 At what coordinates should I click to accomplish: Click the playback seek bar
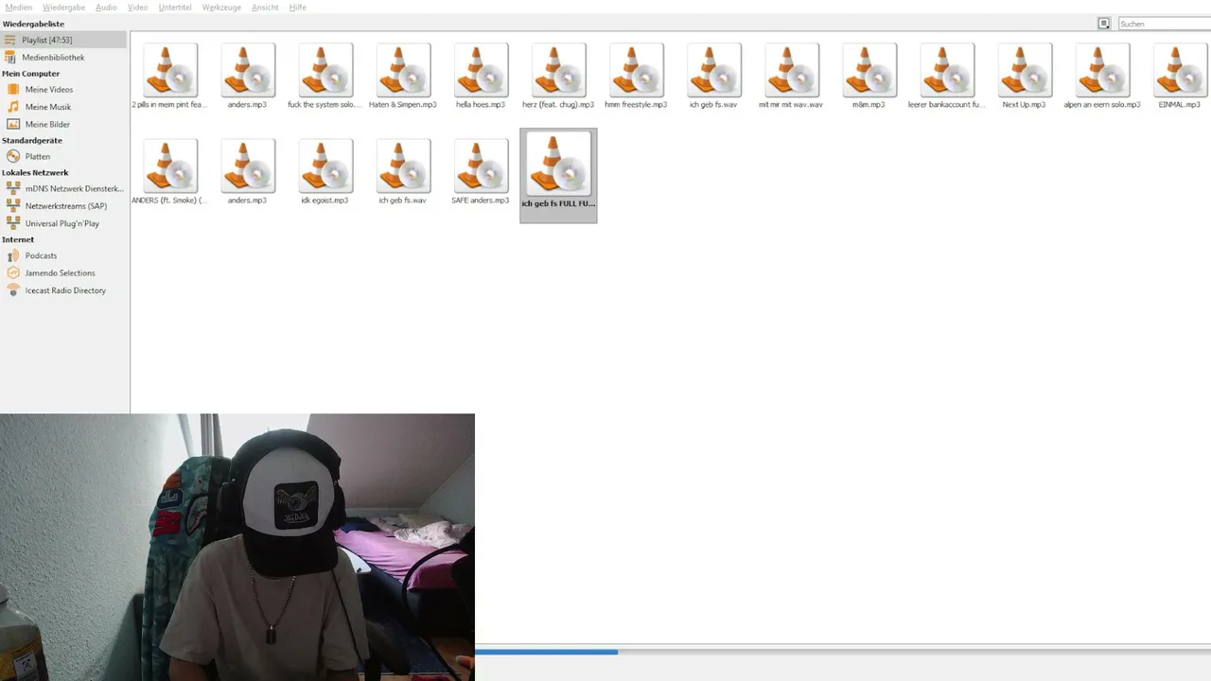pyautogui.click(x=843, y=652)
